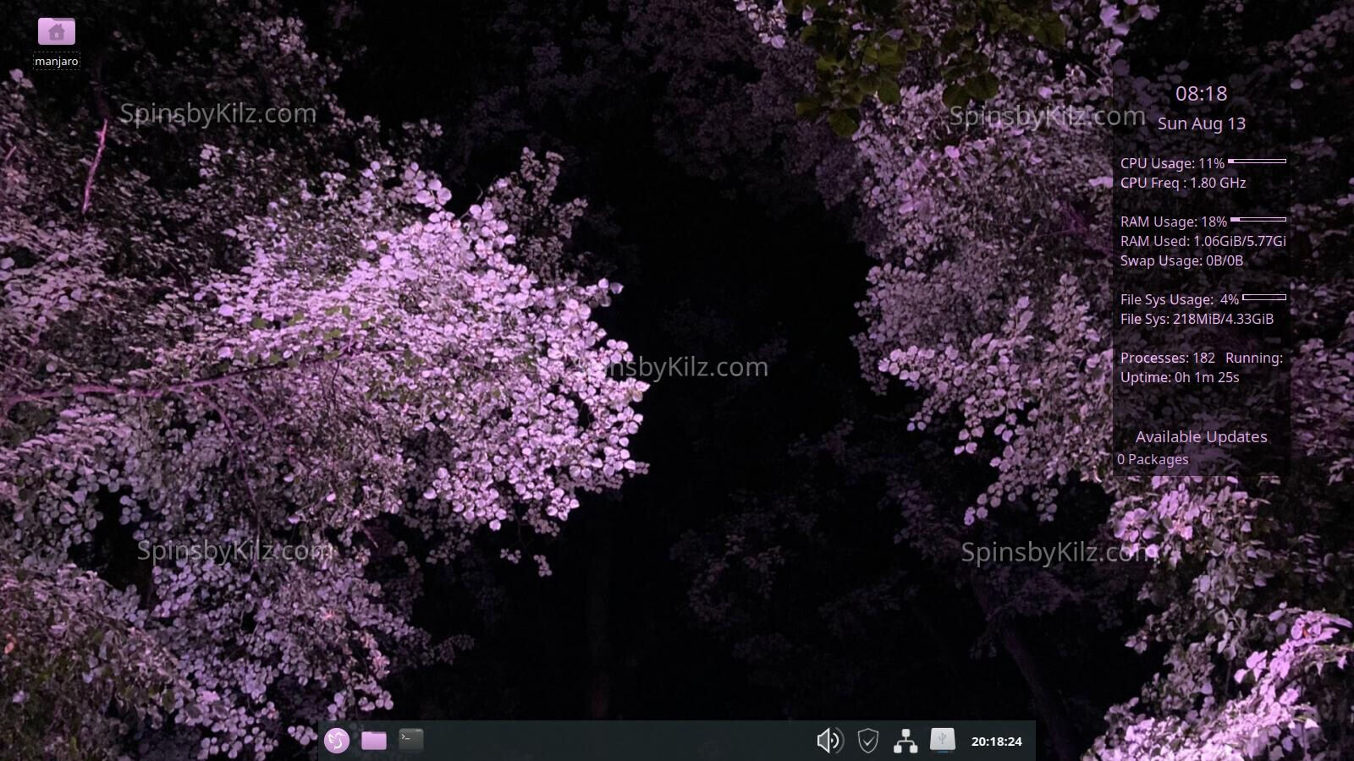Click the CPU Freq 1.80 GHz line
The image size is (1354, 761).
[1182, 183]
